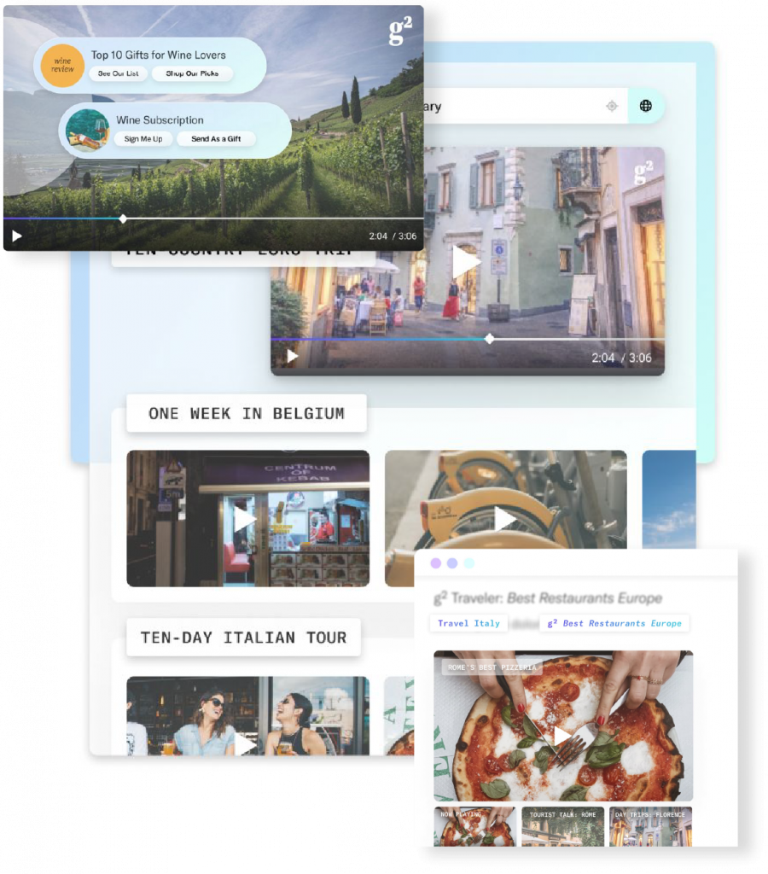Click the Sign Me Up button
The height and width of the screenshot is (874, 768).
(143, 138)
